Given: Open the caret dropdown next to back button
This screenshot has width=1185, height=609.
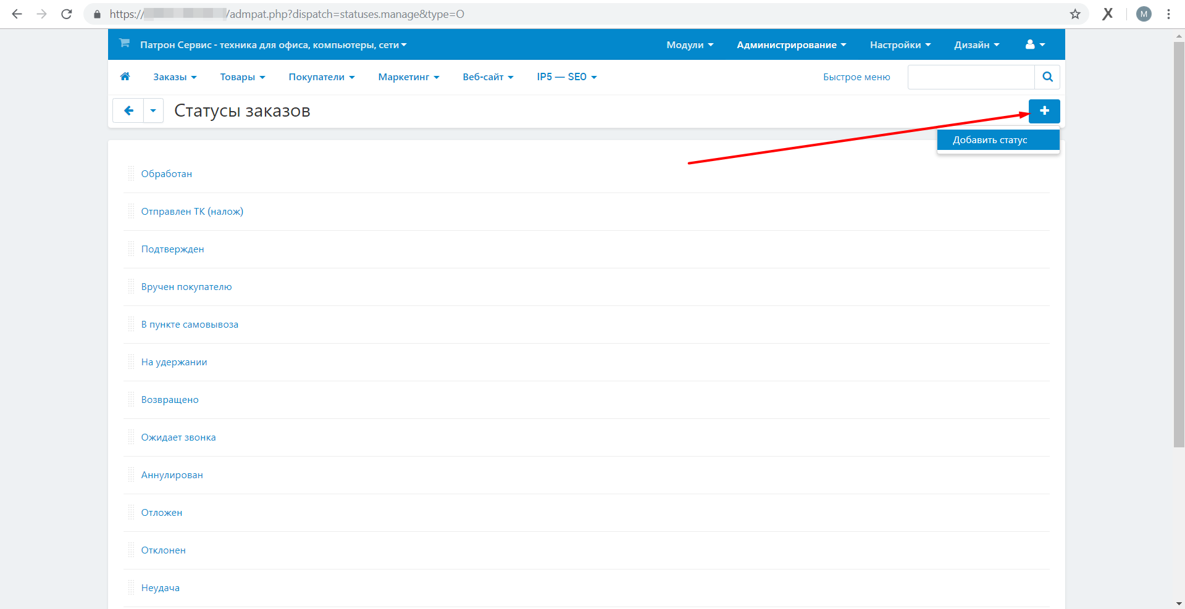Looking at the screenshot, I should [153, 110].
